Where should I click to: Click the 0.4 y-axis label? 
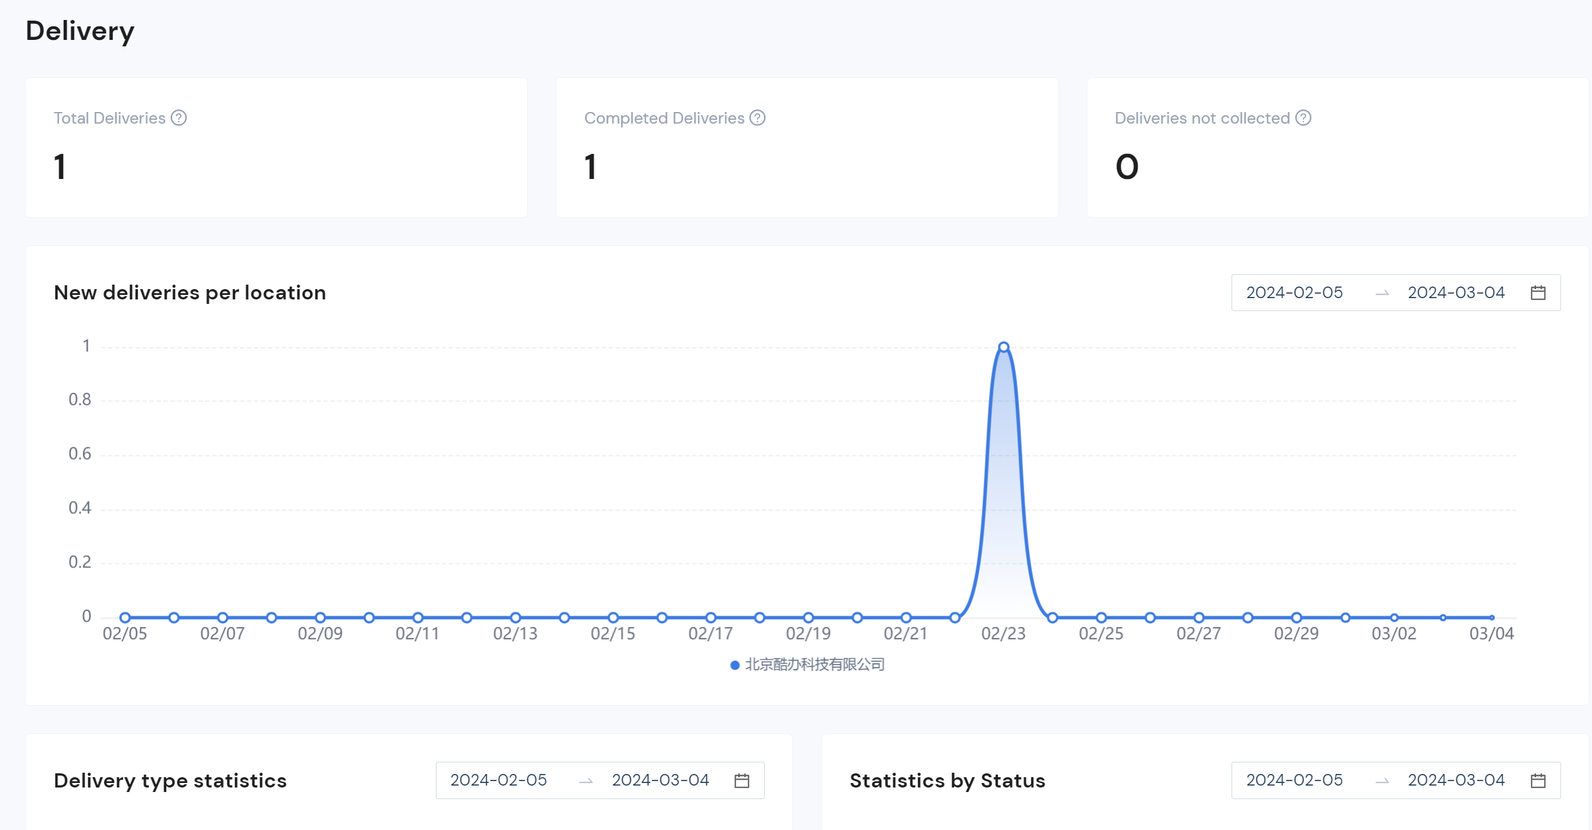coord(80,508)
